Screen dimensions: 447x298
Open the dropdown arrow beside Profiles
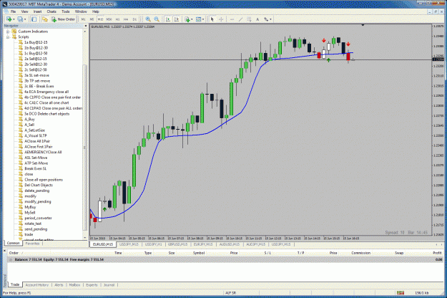tap(25, 19)
